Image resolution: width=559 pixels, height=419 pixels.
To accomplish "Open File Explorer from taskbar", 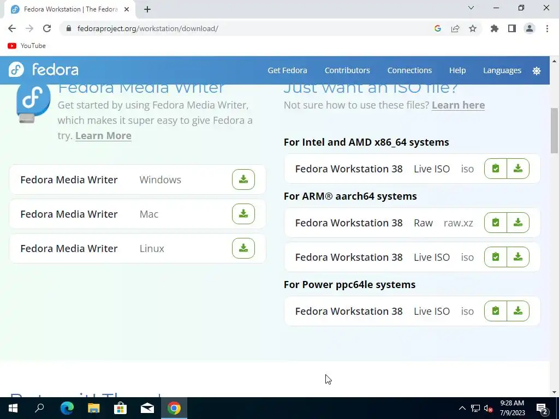I will click(x=94, y=408).
